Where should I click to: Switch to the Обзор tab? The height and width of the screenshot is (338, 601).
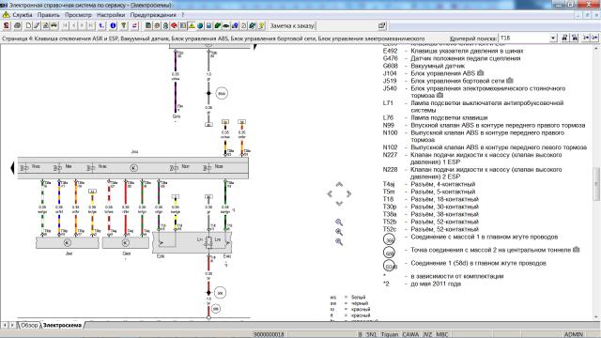pos(29,325)
